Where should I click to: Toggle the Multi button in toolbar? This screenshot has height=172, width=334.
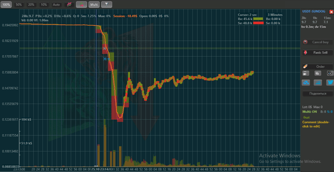[x=94, y=4]
